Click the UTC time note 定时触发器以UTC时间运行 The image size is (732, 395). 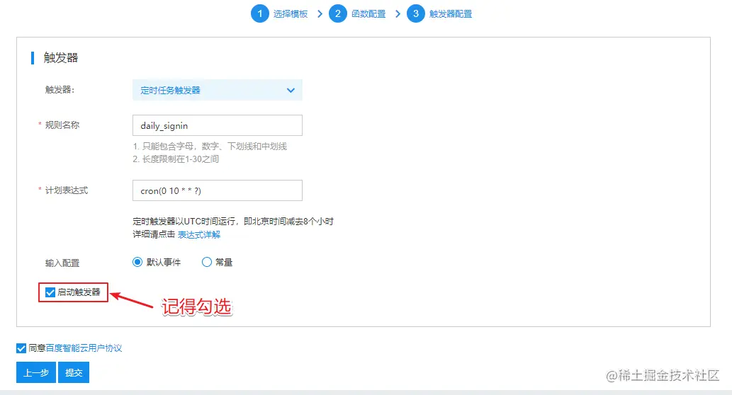pos(233,222)
